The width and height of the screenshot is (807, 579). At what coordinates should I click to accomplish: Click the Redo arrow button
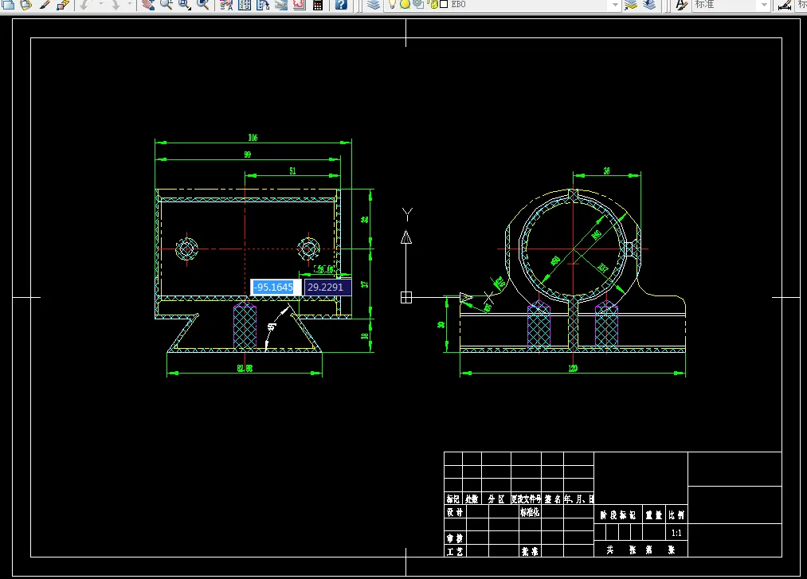(x=116, y=5)
